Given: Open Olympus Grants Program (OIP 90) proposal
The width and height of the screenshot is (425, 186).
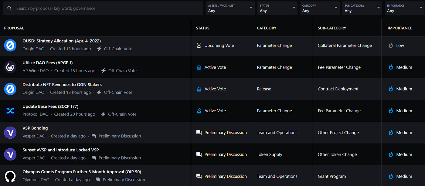Looking at the screenshot, I should [x=82, y=172].
